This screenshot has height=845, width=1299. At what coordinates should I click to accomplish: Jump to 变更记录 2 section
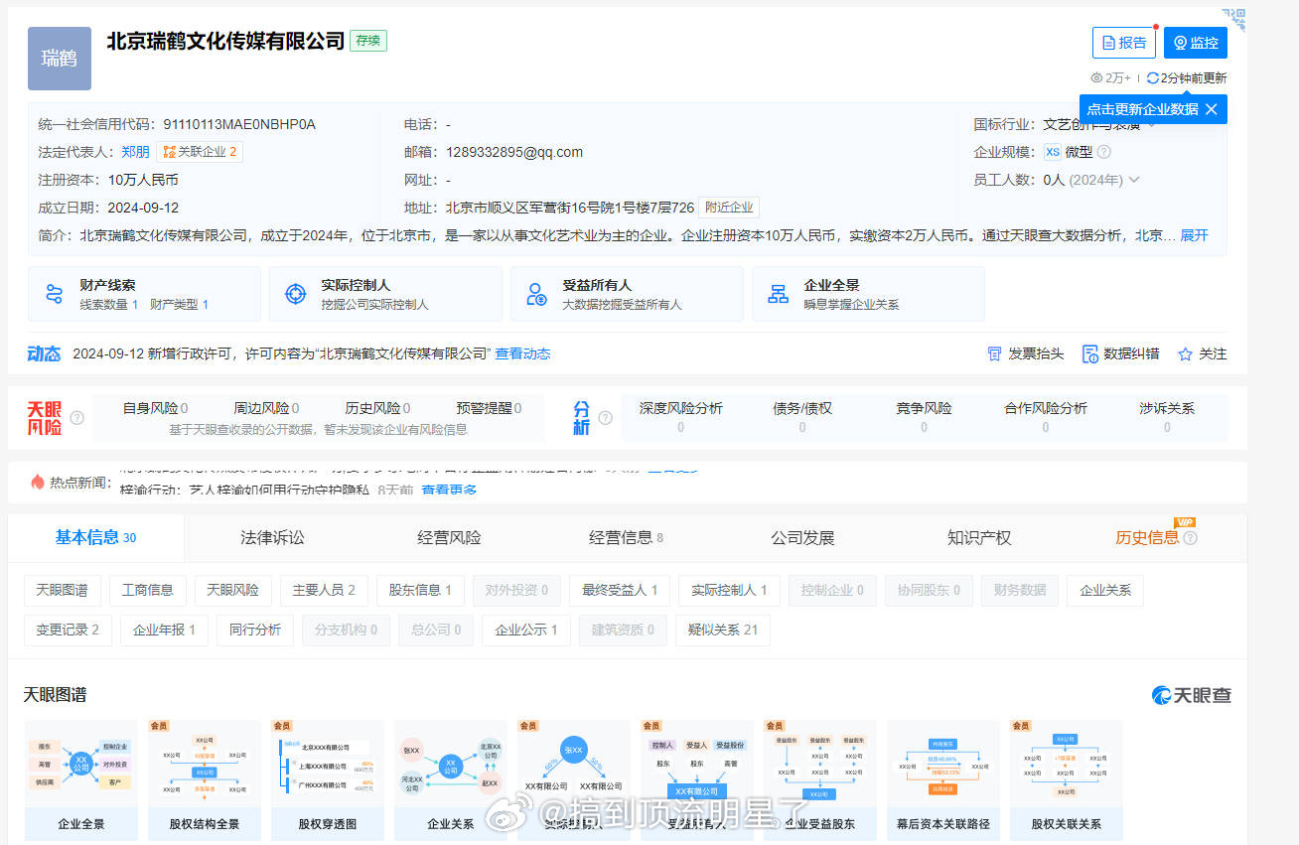tap(68, 630)
